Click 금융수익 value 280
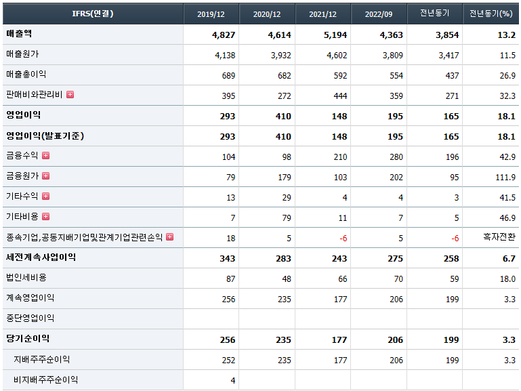The height and width of the screenshot is (391, 521). pyautogui.click(x=396, y=157)
